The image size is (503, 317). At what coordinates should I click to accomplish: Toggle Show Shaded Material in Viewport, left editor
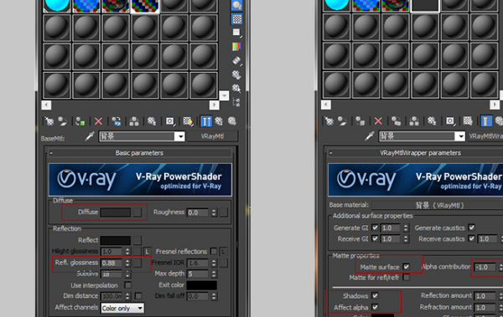pyautogui.click(x=188, y=121)
